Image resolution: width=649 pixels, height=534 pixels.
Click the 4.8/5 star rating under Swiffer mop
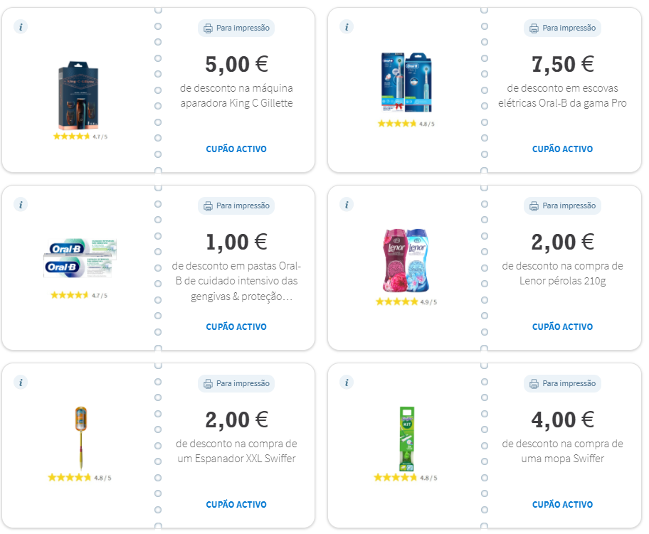(406, 478)
